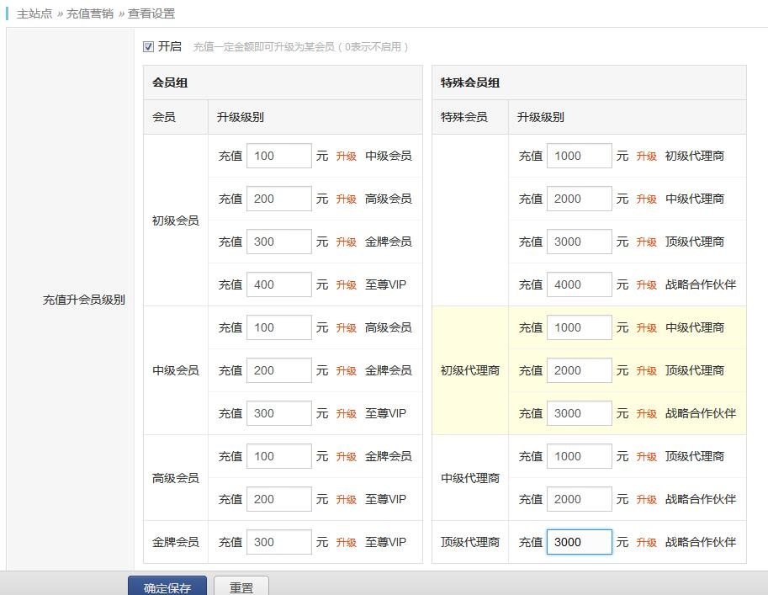Click the 4000 元 战略合作伙伴 amount field

(x=579, y=284)
